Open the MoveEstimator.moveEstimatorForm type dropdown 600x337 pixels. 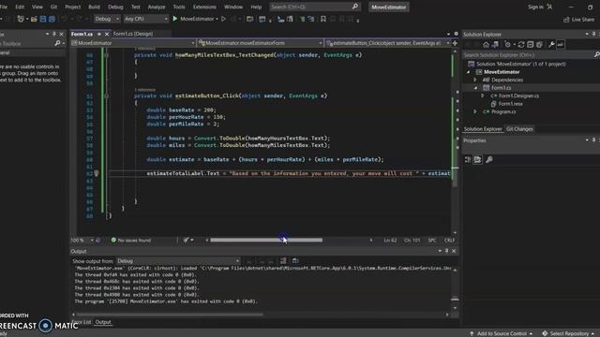tap(261, 43)
